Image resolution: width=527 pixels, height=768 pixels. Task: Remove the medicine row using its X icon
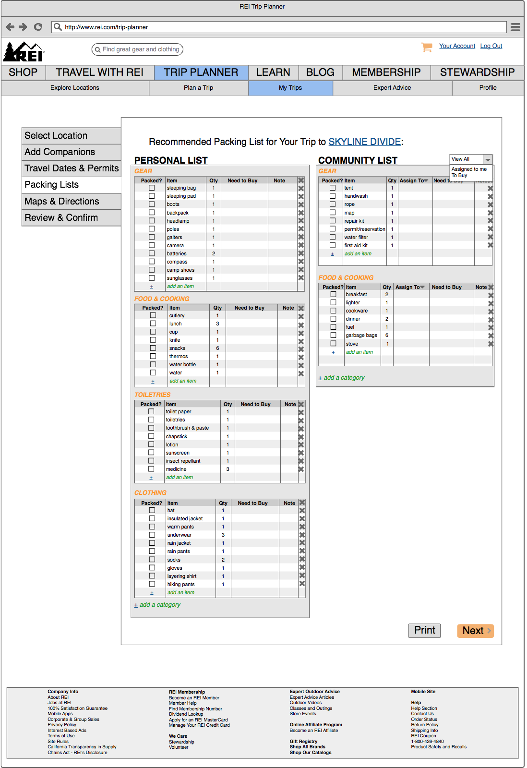click(x=301, y=469)
